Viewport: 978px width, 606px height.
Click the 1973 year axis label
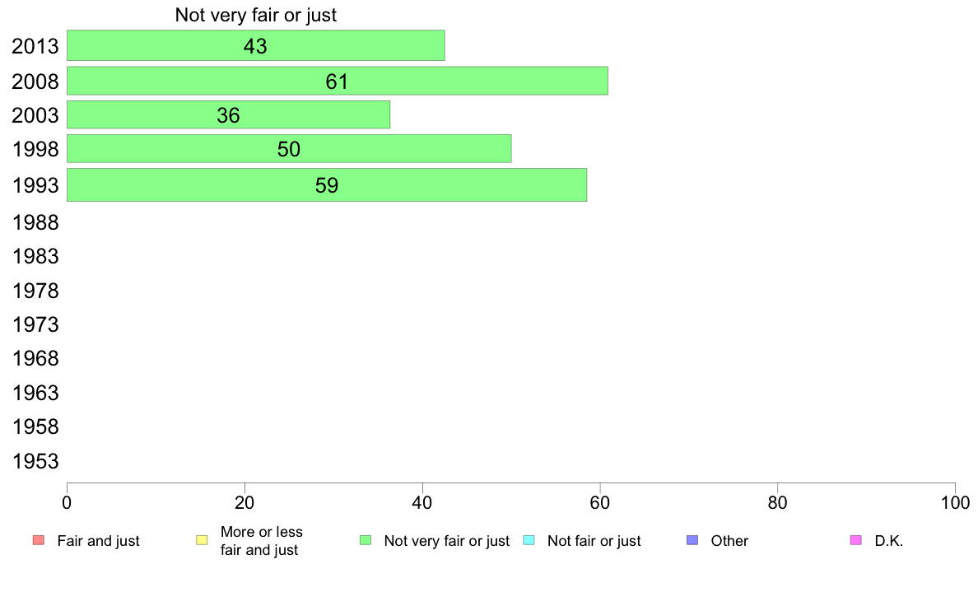(35, 325)
